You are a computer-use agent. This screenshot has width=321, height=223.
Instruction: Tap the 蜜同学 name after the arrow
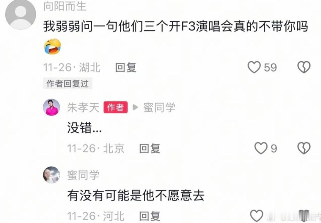pyautogui.click(x=159, y=108)
